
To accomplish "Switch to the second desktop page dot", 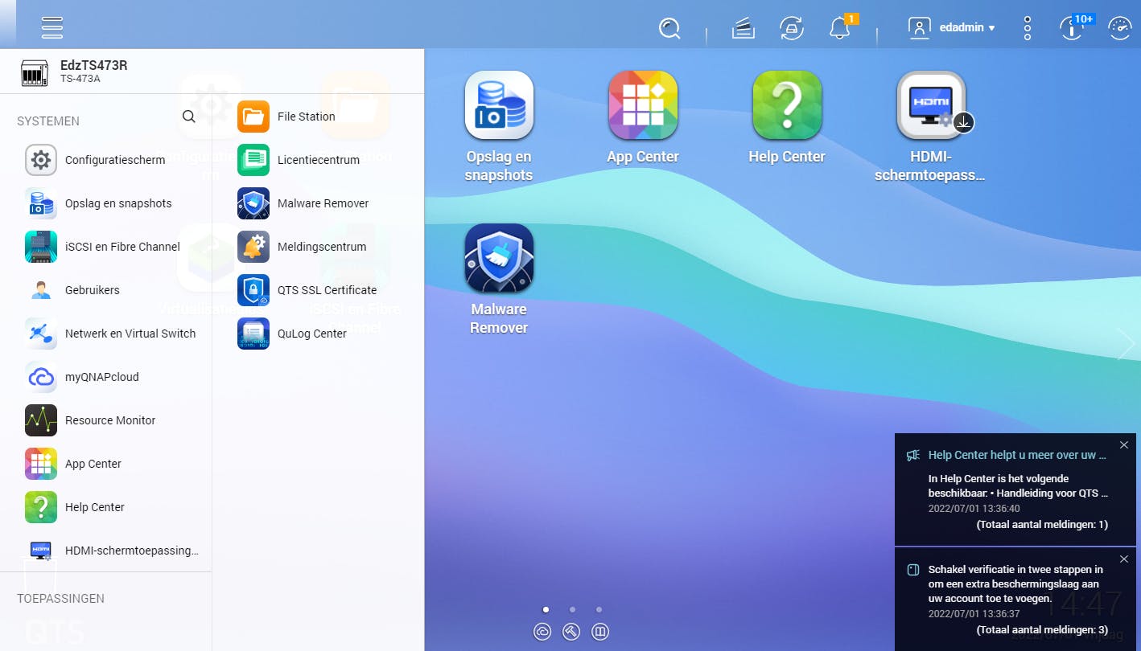I will 572,610.
